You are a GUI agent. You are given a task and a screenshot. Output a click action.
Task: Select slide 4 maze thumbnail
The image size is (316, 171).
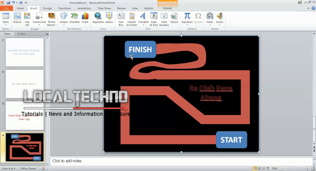point(24,147)
